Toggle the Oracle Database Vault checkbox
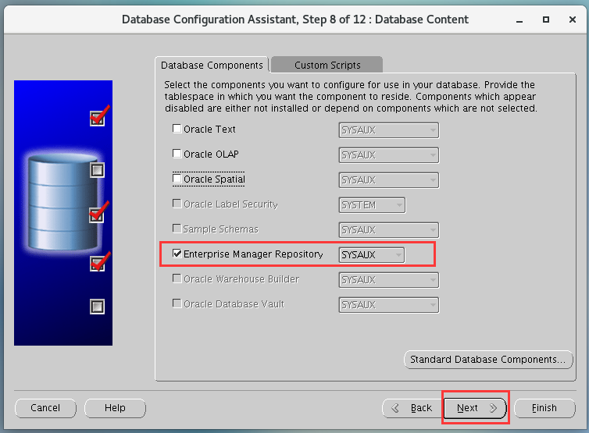Screen dimensions: 589x433 (x=177, y=303)
